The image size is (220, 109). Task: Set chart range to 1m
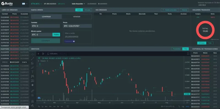54,107
